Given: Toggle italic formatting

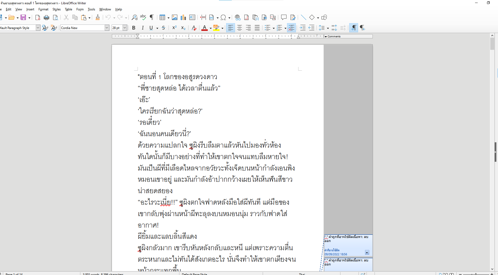Looking at the screenshot, I should pos(143,28).
